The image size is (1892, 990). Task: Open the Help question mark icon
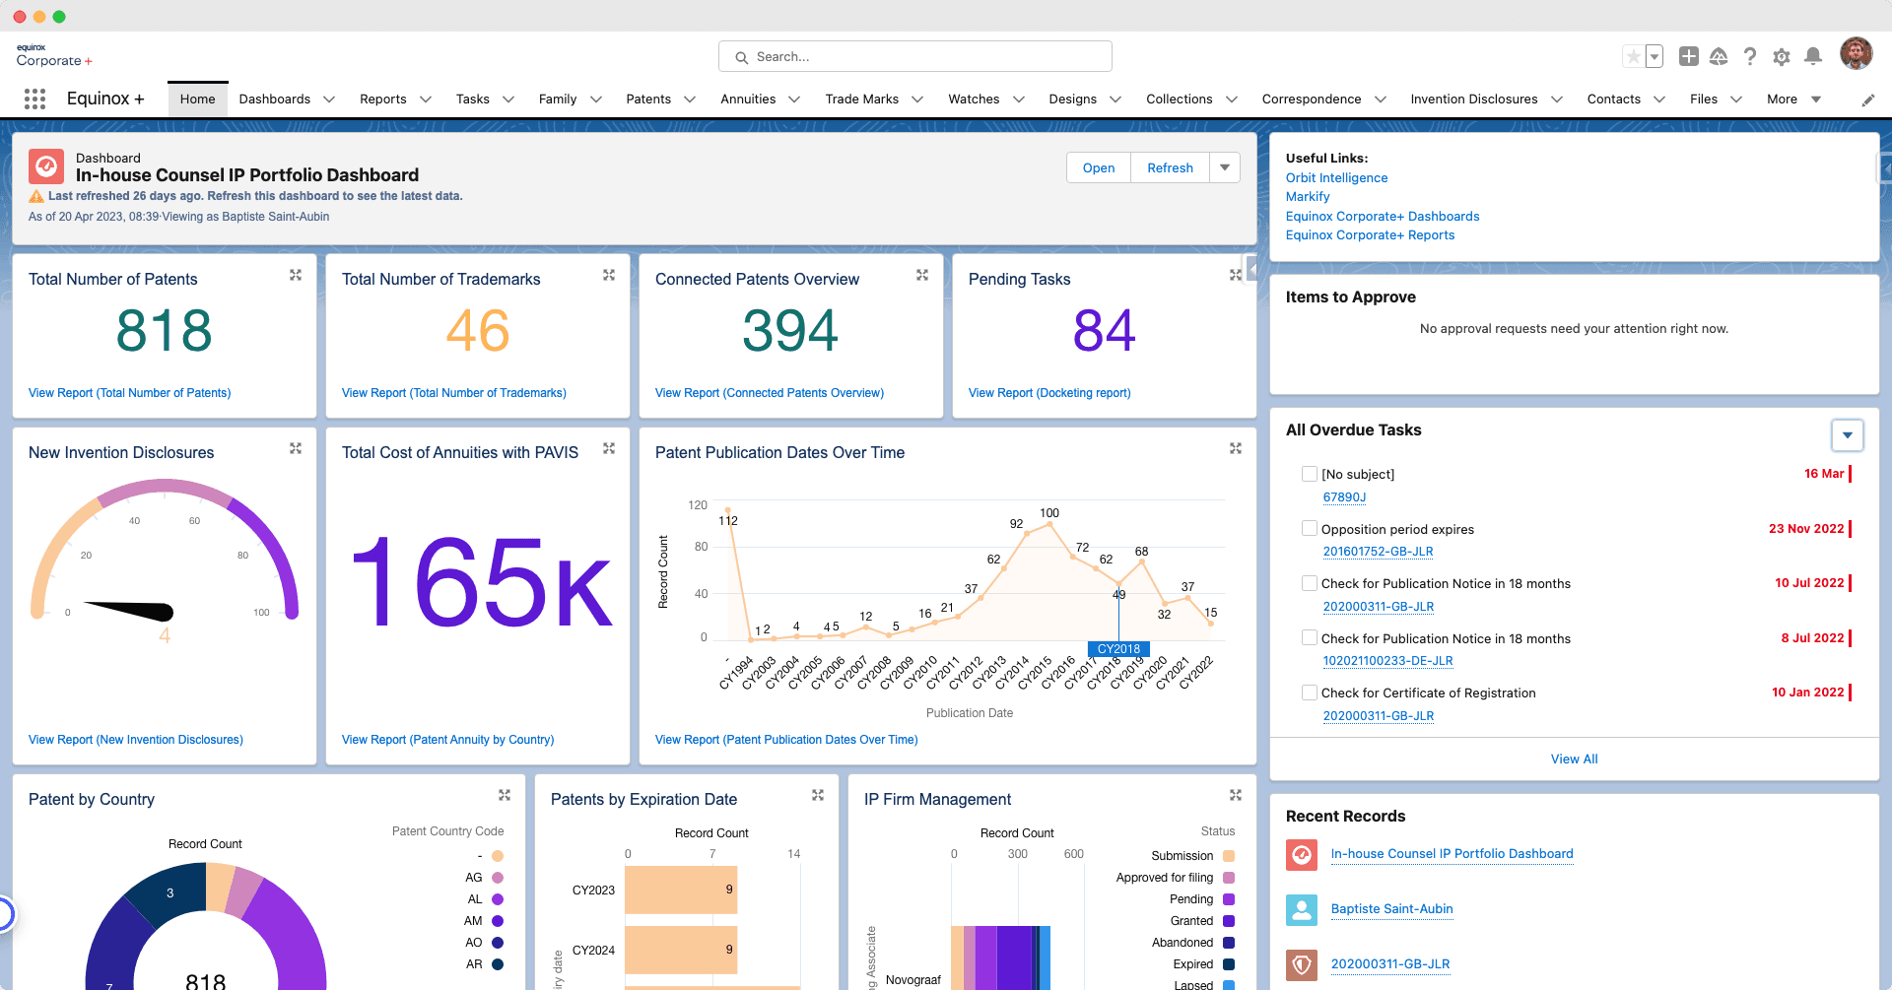pyautogui.click(x=1750, y=57)
